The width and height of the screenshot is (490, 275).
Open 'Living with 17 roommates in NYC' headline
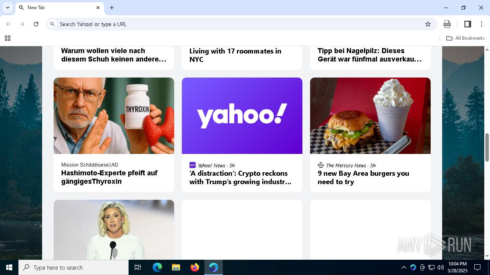tap(235, 55)
